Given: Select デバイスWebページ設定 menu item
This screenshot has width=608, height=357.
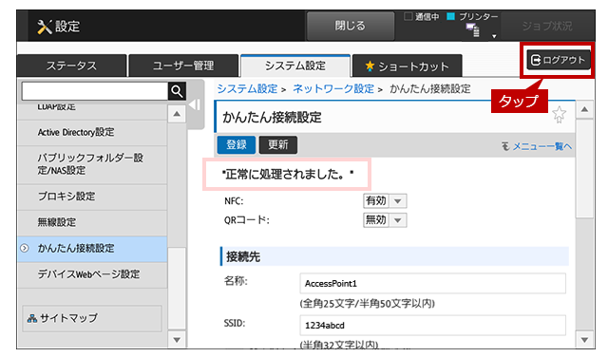Looking at the screenshot, I should point(92,274).
